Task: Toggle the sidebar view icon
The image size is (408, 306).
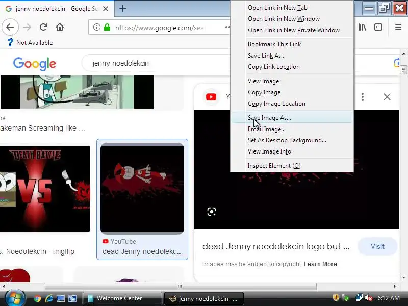Action: point(378,27)
